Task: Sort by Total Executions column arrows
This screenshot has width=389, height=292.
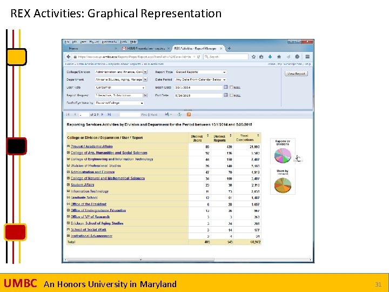Action: pyautogui.click(x=258, y=136)
